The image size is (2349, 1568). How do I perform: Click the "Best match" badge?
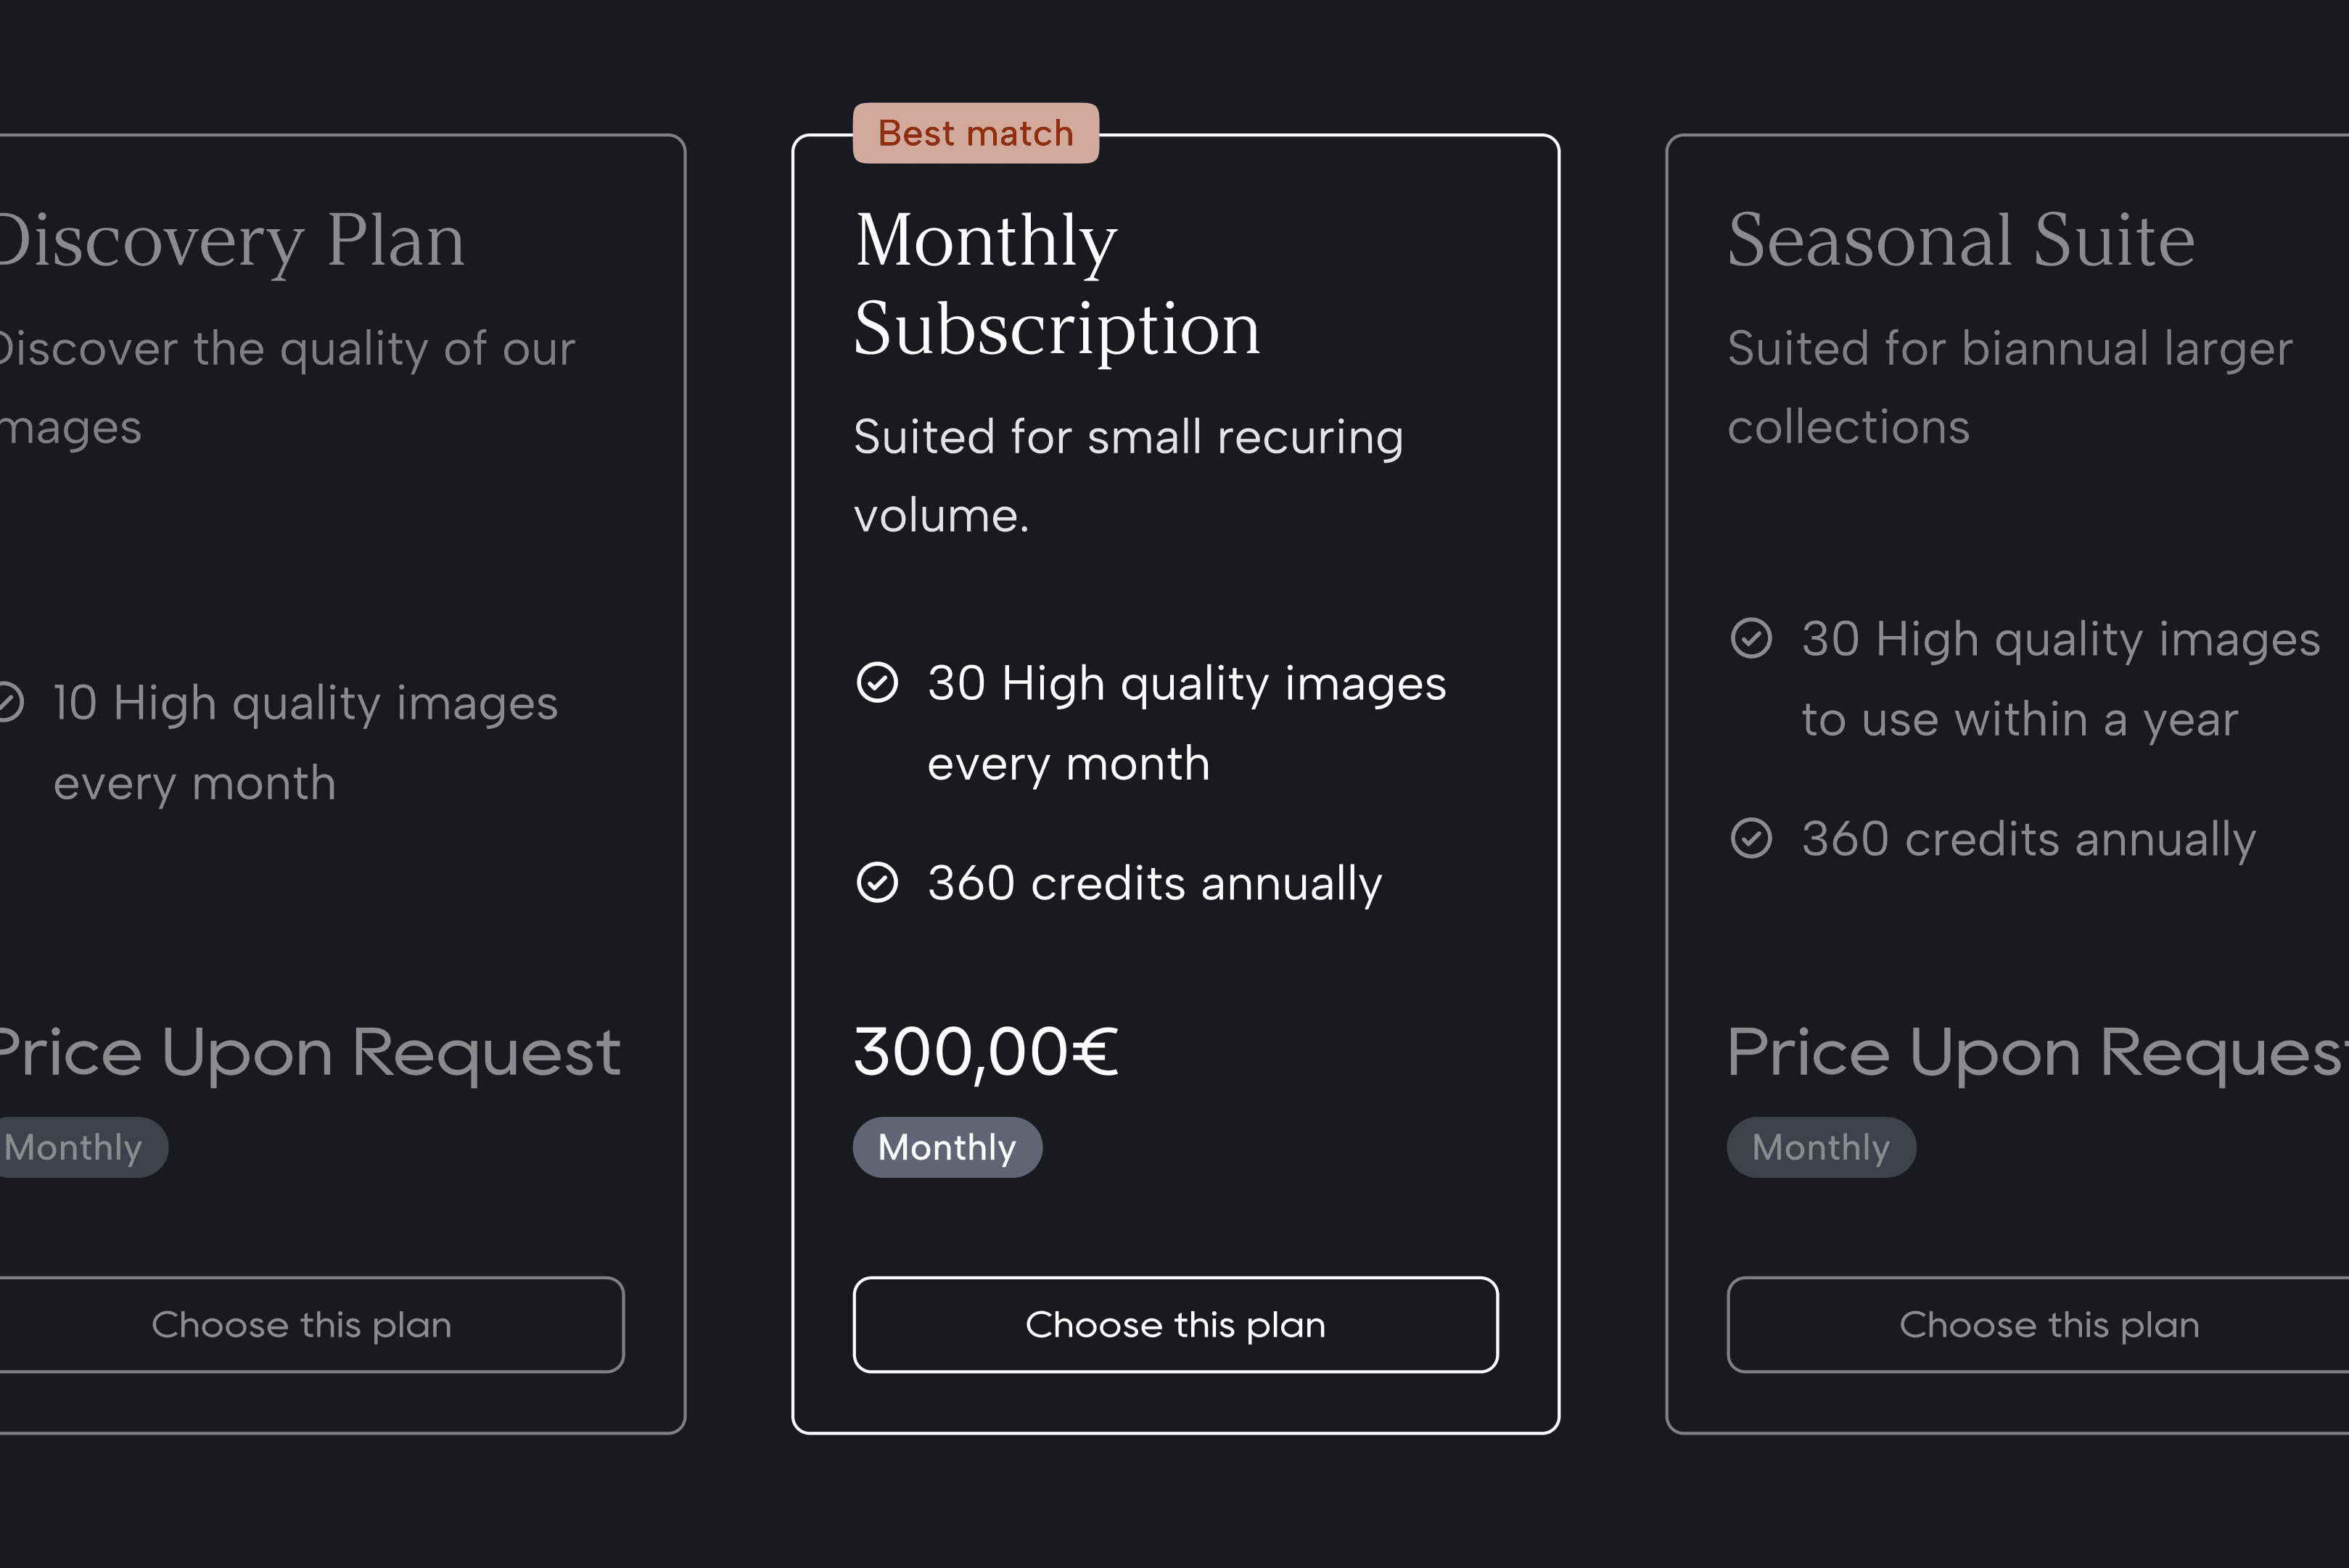(975, 133)
